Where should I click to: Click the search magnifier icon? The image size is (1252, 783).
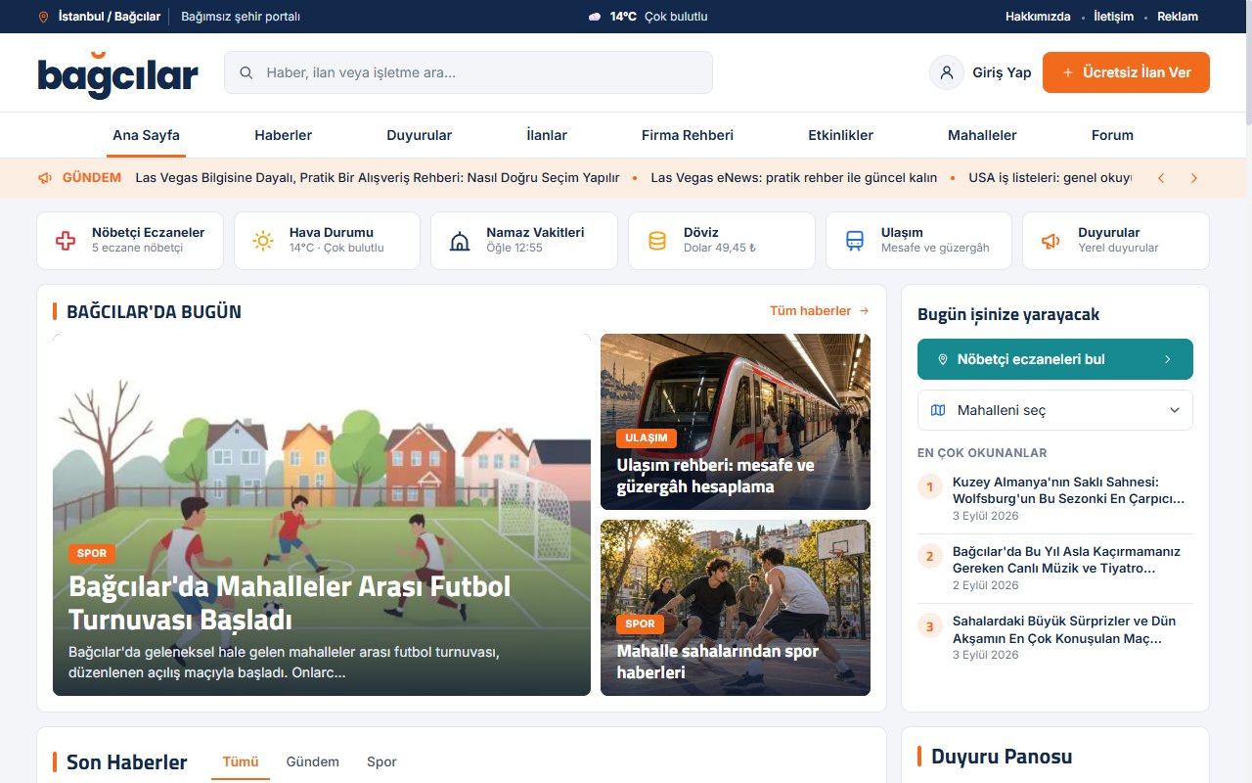click(x=246, y=72)
